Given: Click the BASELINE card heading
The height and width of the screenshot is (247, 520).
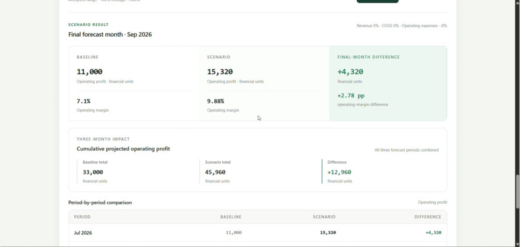Looking at the screenshot, I should [x=88, y=57].
